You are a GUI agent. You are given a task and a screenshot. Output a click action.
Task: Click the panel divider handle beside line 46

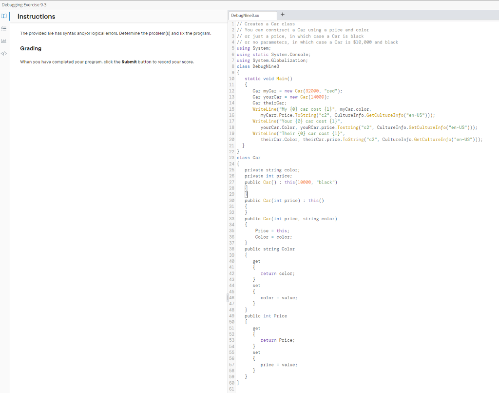228,298
